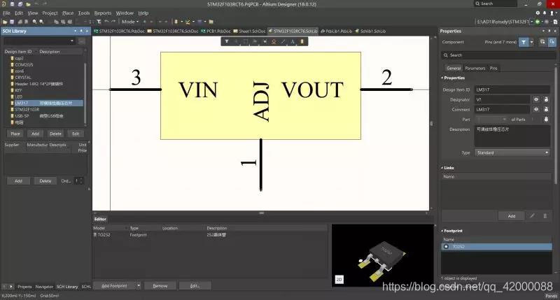Click the Add Footprint button
The width and height of the screenshot is (560, 300).
114,285
